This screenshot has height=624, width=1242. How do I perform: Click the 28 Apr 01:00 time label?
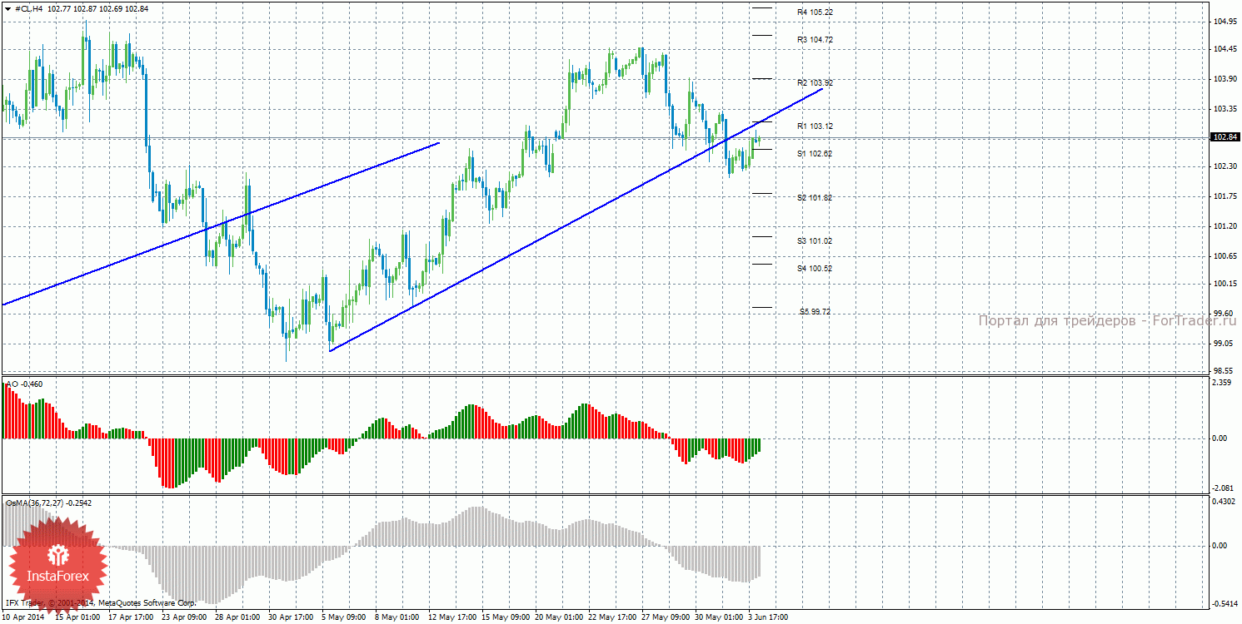(x=238, y=617)
